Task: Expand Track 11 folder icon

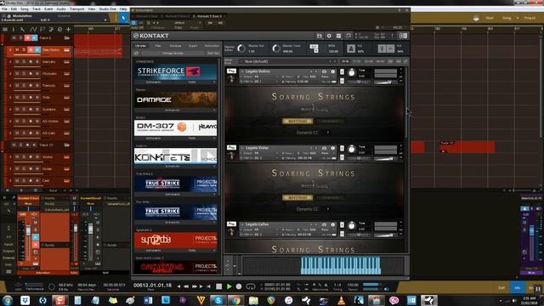Action: [x=66, y=145]
